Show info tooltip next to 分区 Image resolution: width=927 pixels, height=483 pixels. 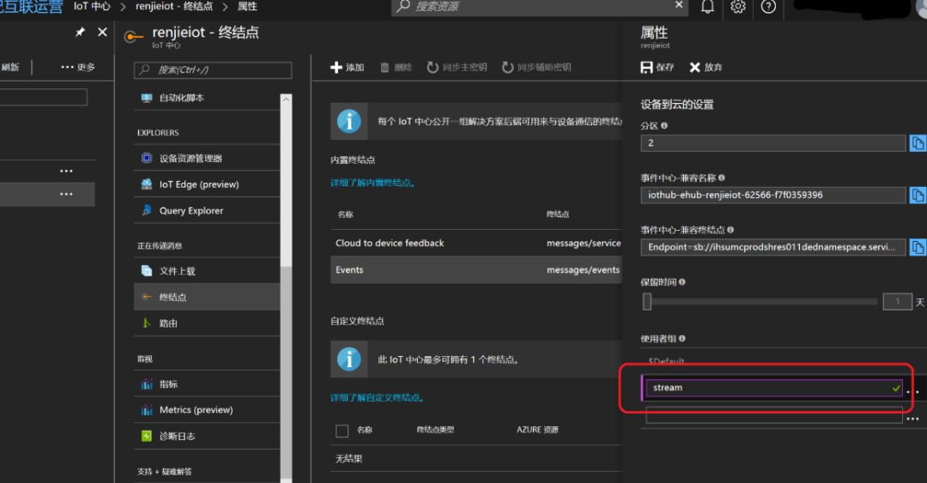[663, 126]
